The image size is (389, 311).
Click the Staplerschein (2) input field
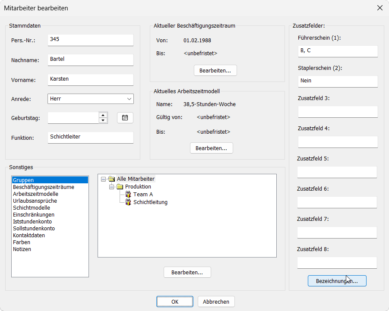pyautogui.click(x=338, y=82)
